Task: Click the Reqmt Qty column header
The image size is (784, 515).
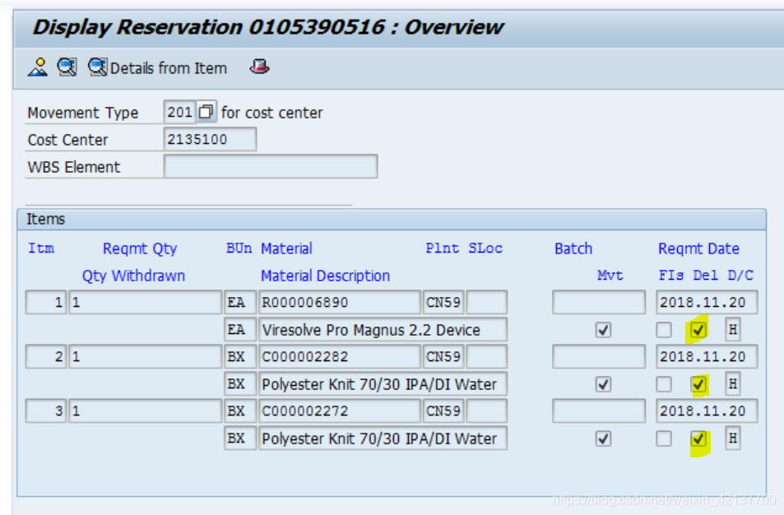Action: pos(140,248)
